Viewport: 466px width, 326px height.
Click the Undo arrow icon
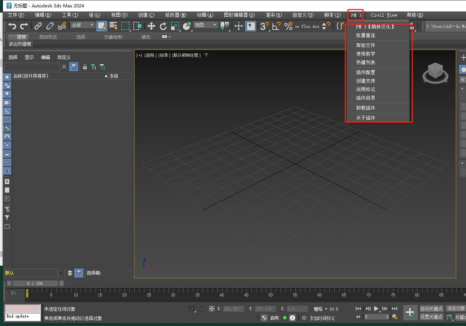click(12, 26)
